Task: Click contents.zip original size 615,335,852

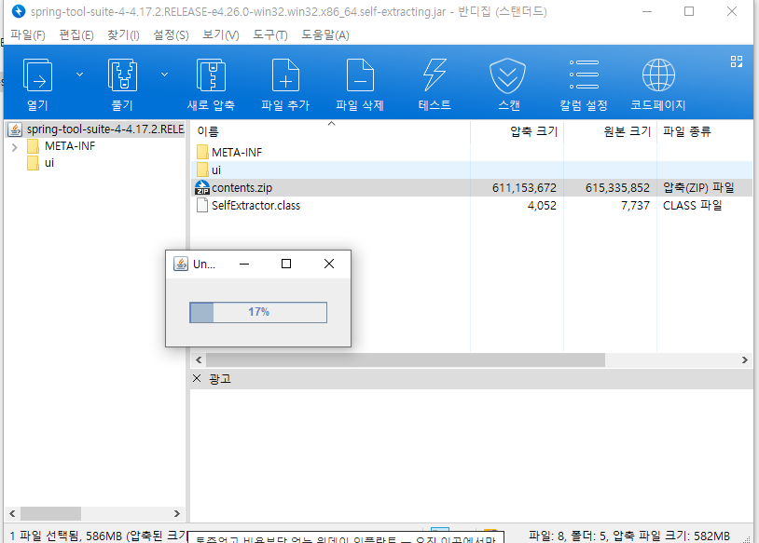Action: pos(617,188)
